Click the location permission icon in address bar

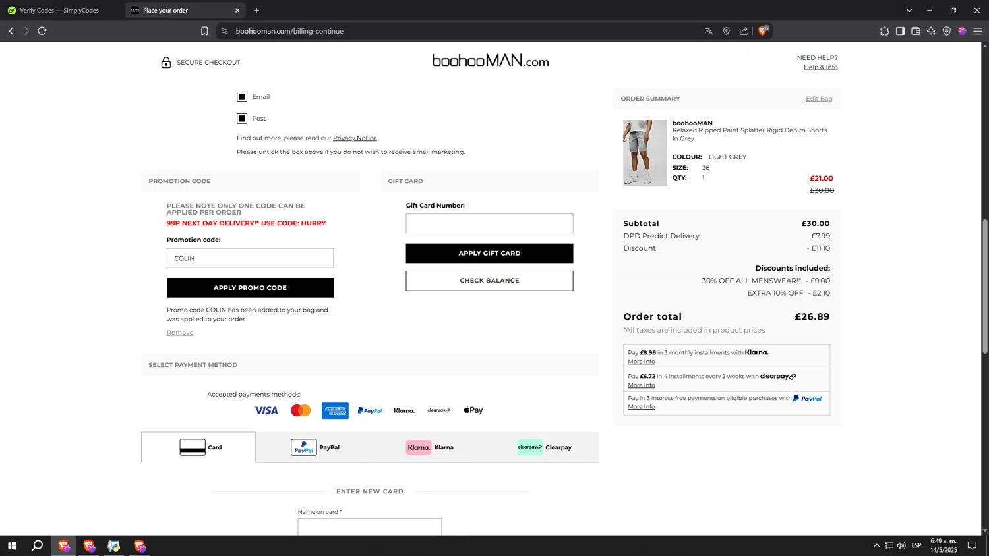tap(727, 31)
